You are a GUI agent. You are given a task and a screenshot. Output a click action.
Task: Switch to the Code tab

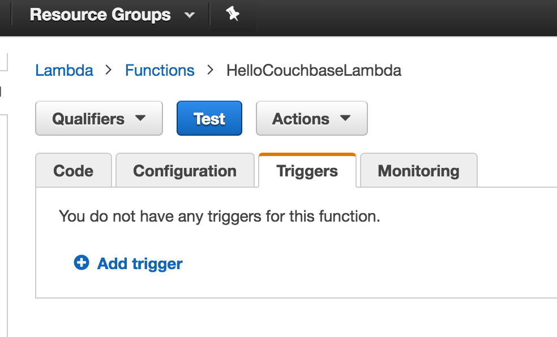[74, 171]
